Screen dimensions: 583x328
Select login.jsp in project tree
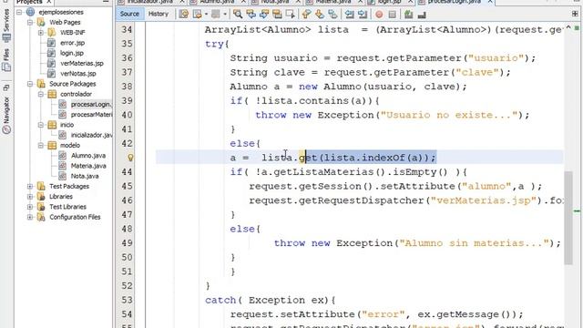(72, 53)
